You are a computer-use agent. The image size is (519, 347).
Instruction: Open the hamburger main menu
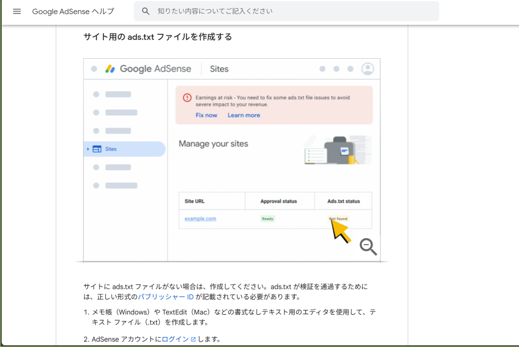coord(17,11)
